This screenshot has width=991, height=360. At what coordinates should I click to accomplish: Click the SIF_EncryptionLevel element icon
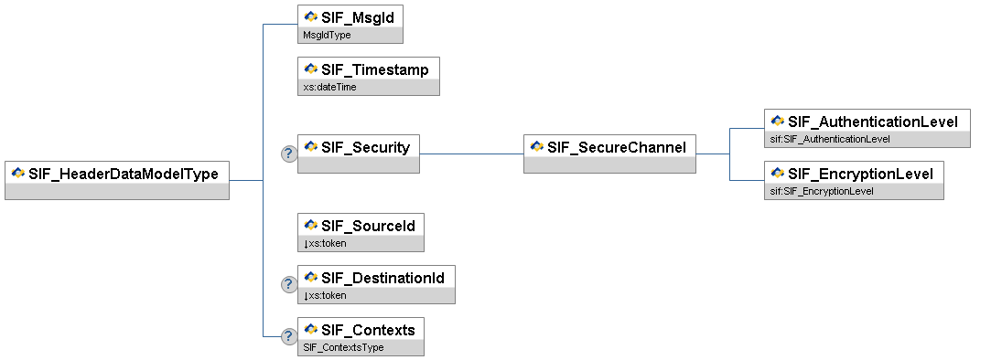click(778, 173)
